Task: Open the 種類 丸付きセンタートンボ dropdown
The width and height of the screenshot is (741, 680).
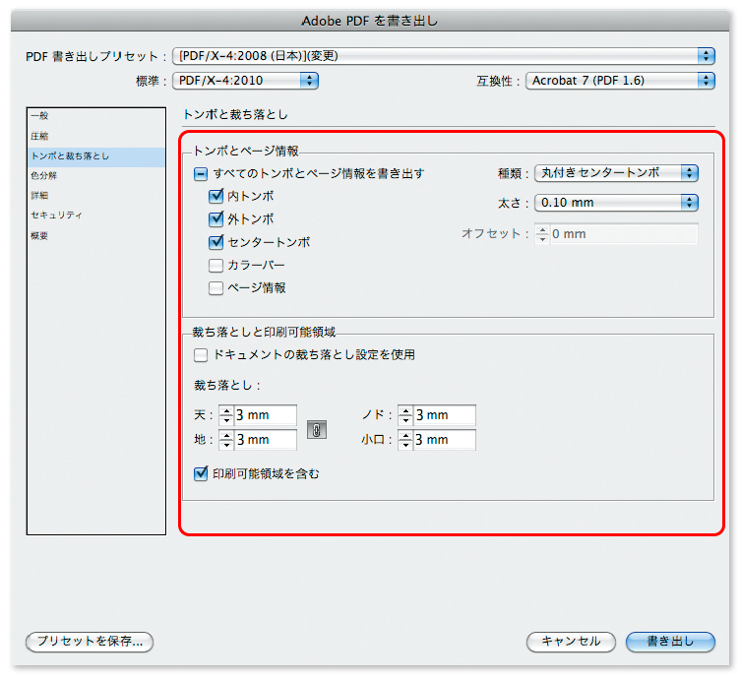Action: 616,173
